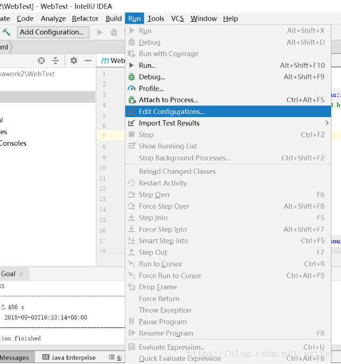Screen dimensions: 341x364
Task: Select Force Step Into entry
Action: pyautogui.click(x=228, y=229)
